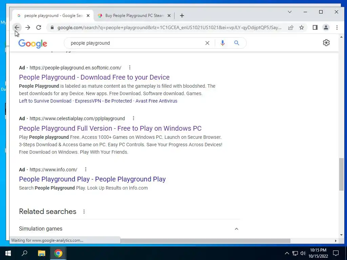Open Windows taskbar search

[x=24, y=253]
